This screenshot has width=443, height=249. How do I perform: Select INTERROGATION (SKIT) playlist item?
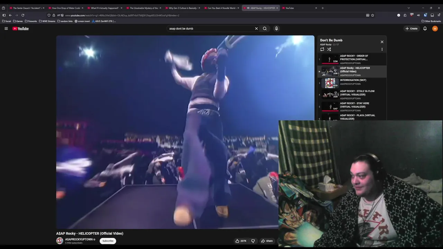pyautogui.click(x=352, y=83)
